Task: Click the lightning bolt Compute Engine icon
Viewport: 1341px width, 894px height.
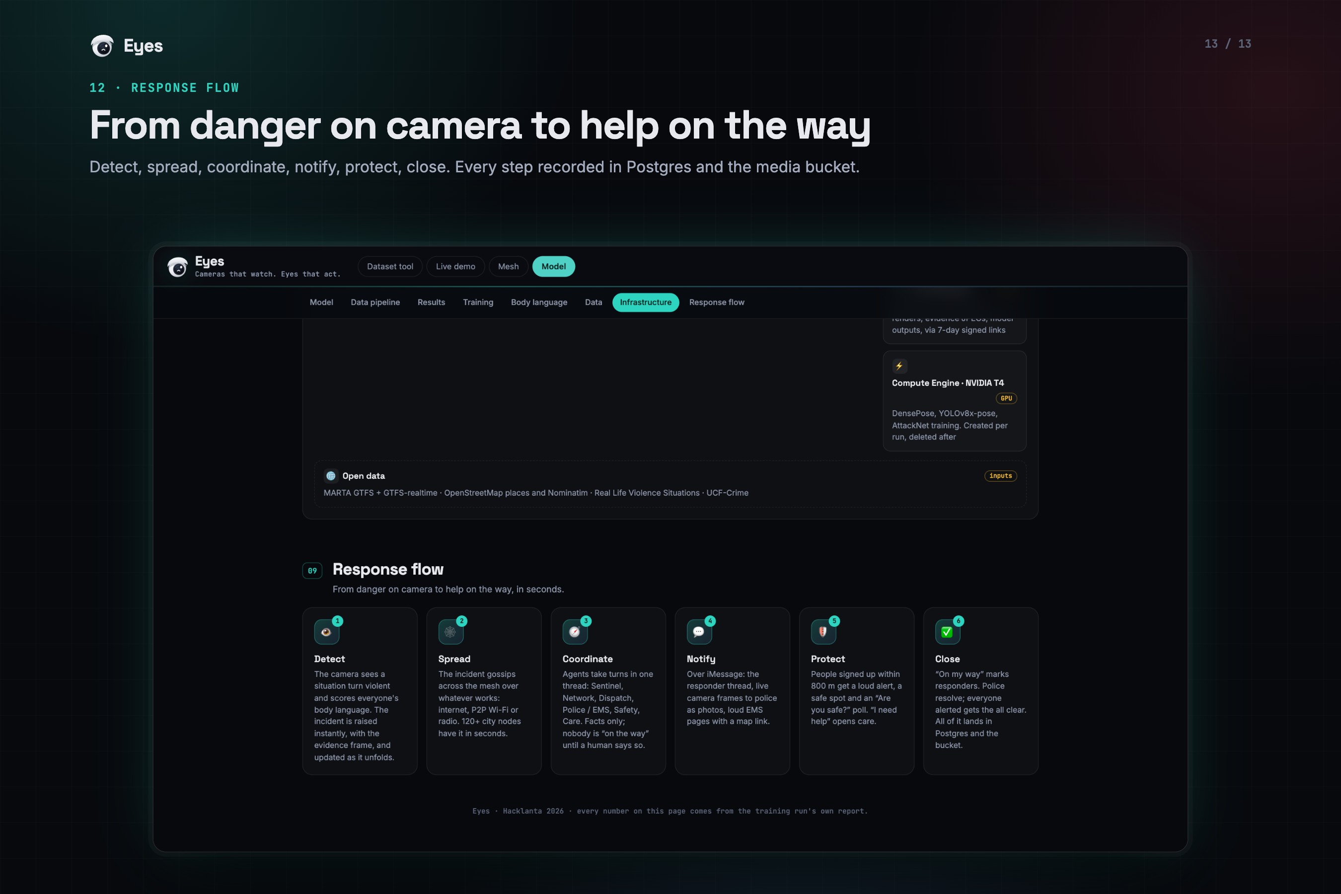Action: (x=899, y=366)
